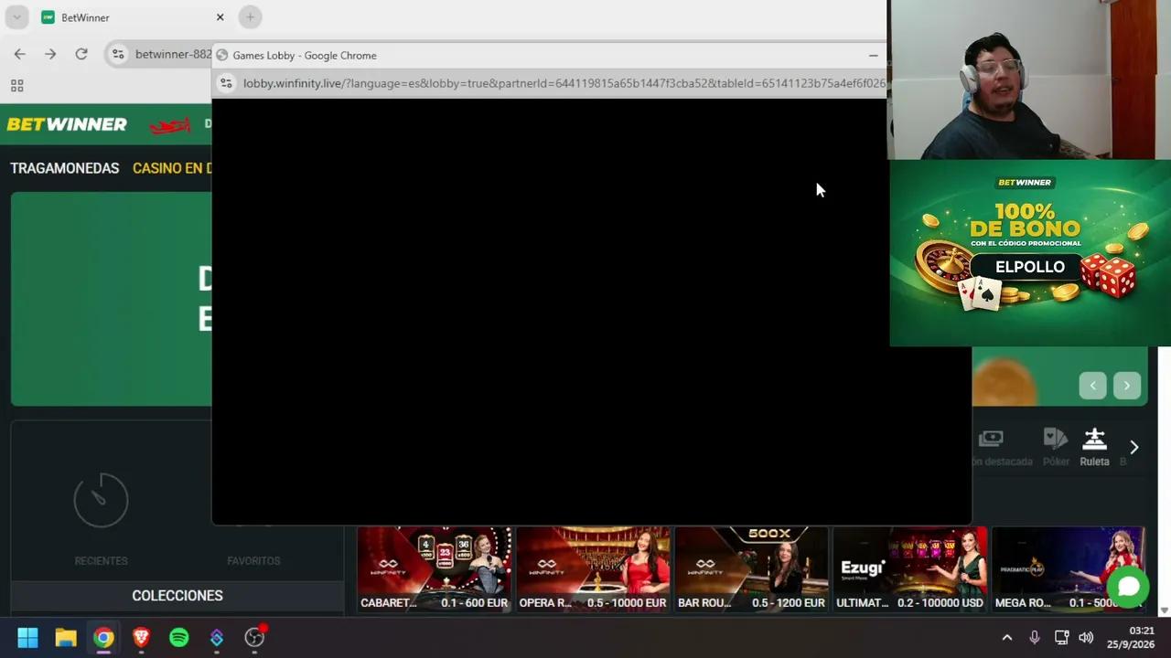Click the lobby.winfinity.live URL in Games Lobby
The height and width of the screenshot is (658, 1171).
[564, 83]
